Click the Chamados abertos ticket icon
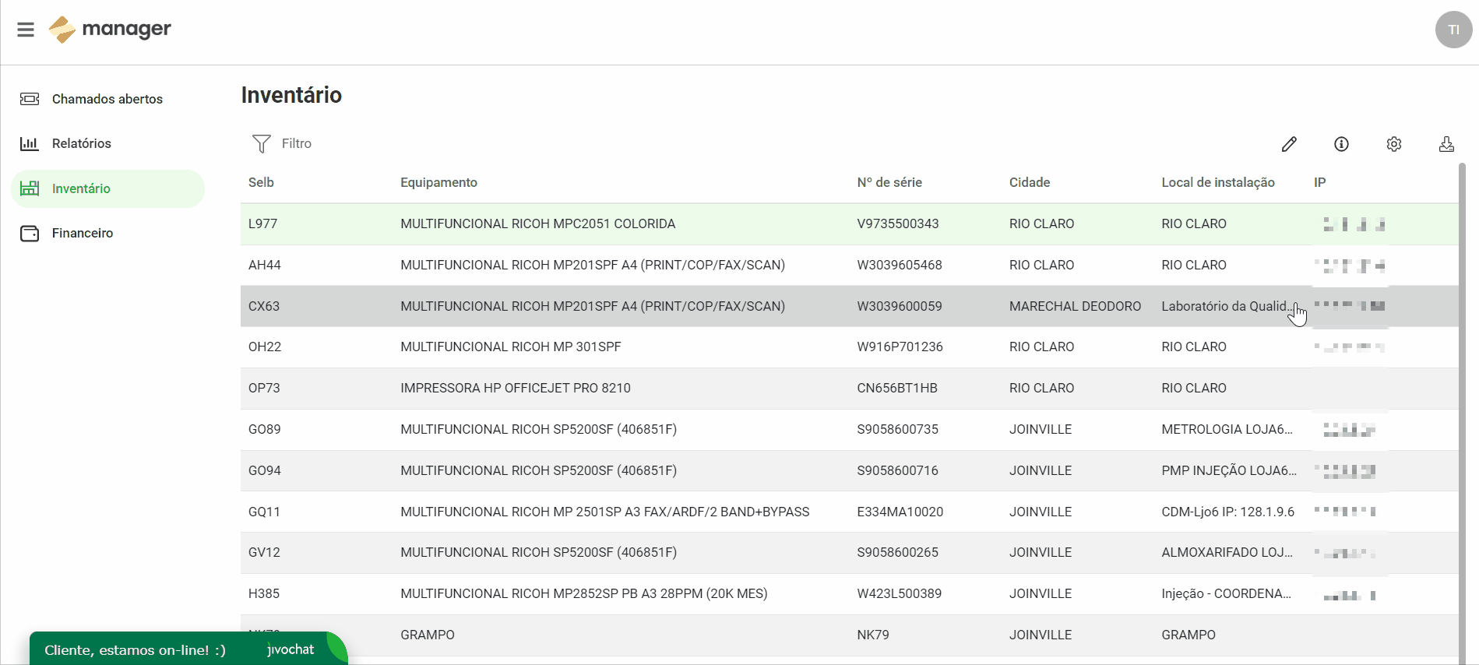Viewport: 1479px width, 665px height. 30,99
